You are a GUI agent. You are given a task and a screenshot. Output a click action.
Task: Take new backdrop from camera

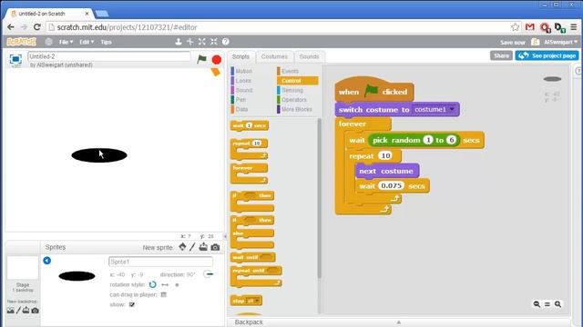(35, 311)
